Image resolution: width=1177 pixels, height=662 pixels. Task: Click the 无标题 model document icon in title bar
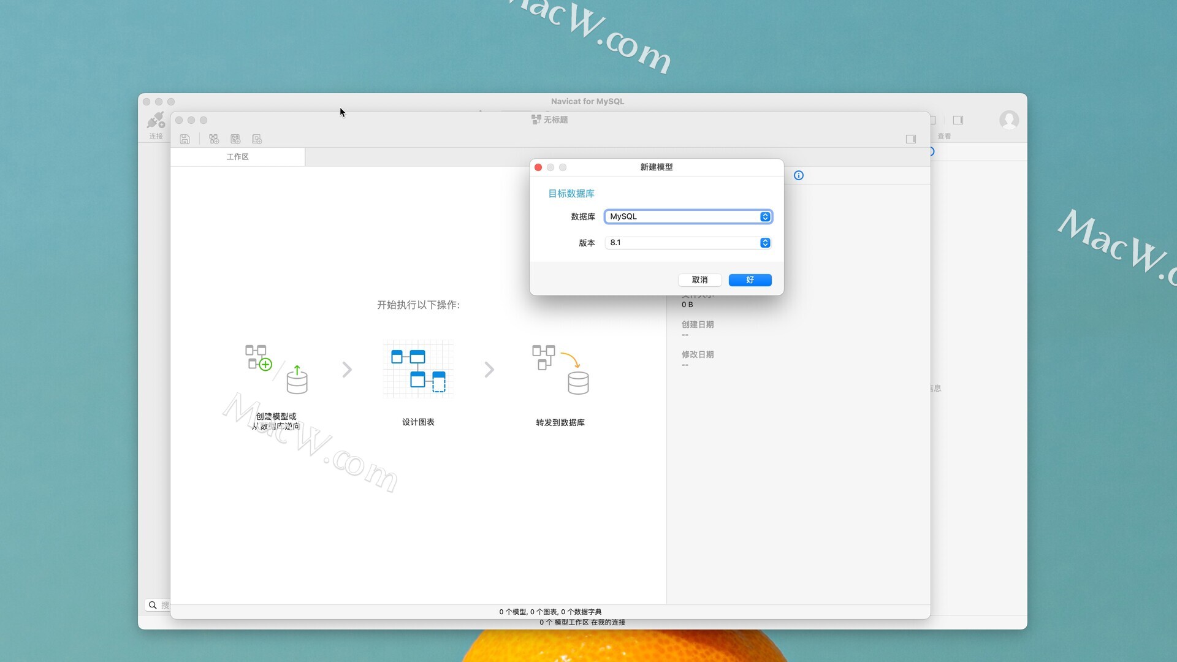point(536,120)
